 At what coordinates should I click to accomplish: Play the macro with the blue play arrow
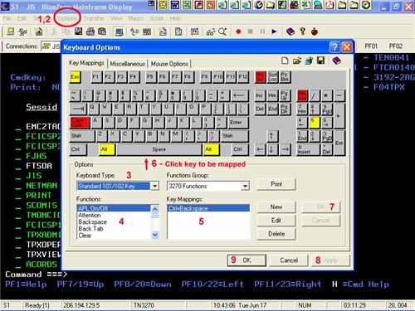tap(274, 32)
